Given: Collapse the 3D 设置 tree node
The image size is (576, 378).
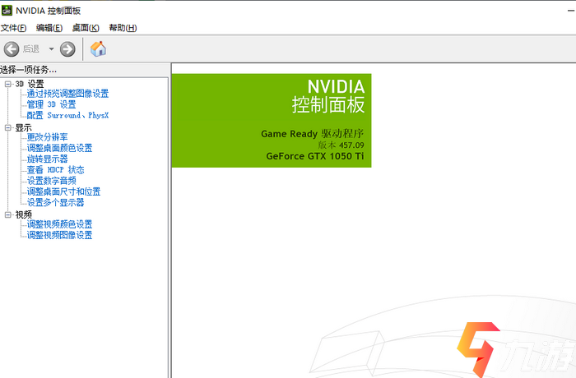Looking at the screenshot, I should (x=7, y=84).
